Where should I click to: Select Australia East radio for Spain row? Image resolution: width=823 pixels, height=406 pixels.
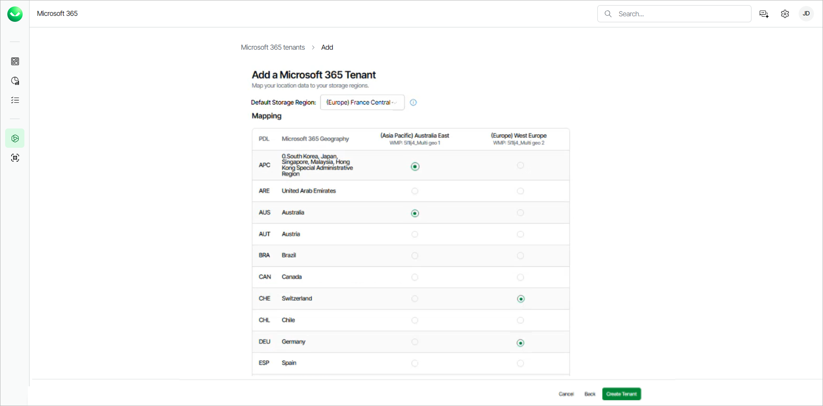[415, 363]
